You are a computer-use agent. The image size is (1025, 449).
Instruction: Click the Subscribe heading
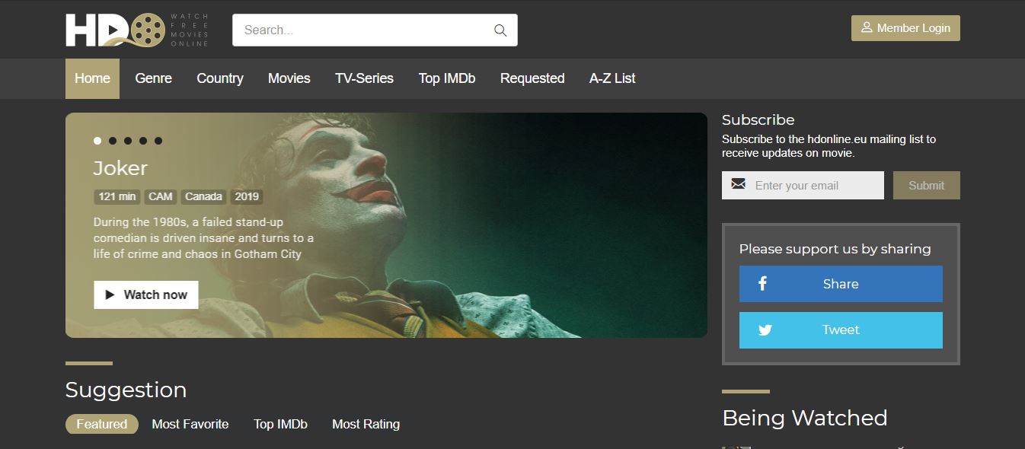point(758,119)
